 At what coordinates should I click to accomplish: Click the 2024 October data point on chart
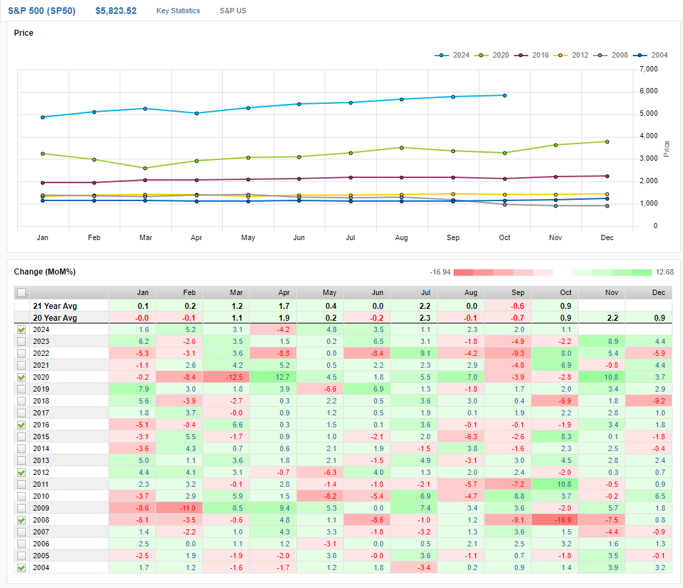coord(504,95)
